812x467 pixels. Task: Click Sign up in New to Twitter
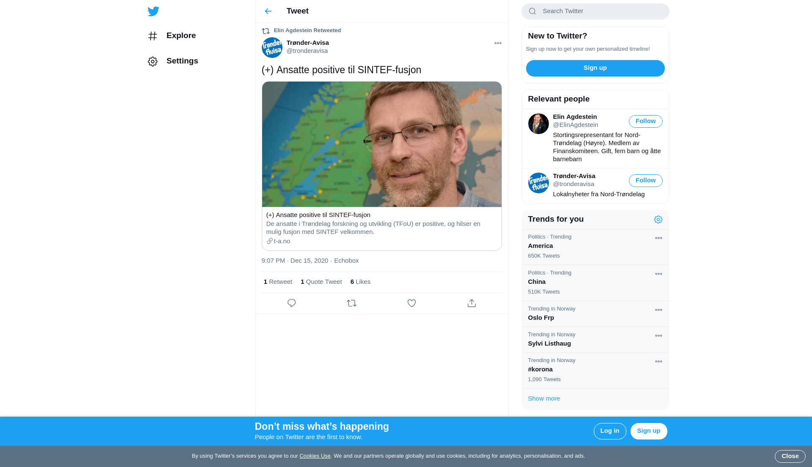pyautogui.click(x=595, y=68)
